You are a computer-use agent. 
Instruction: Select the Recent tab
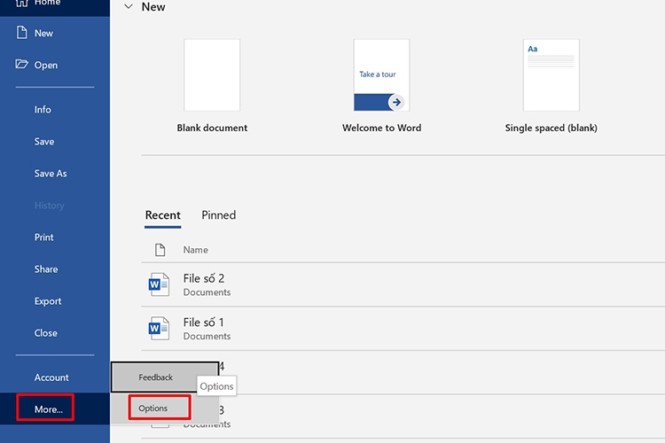[x=163, y=215]
